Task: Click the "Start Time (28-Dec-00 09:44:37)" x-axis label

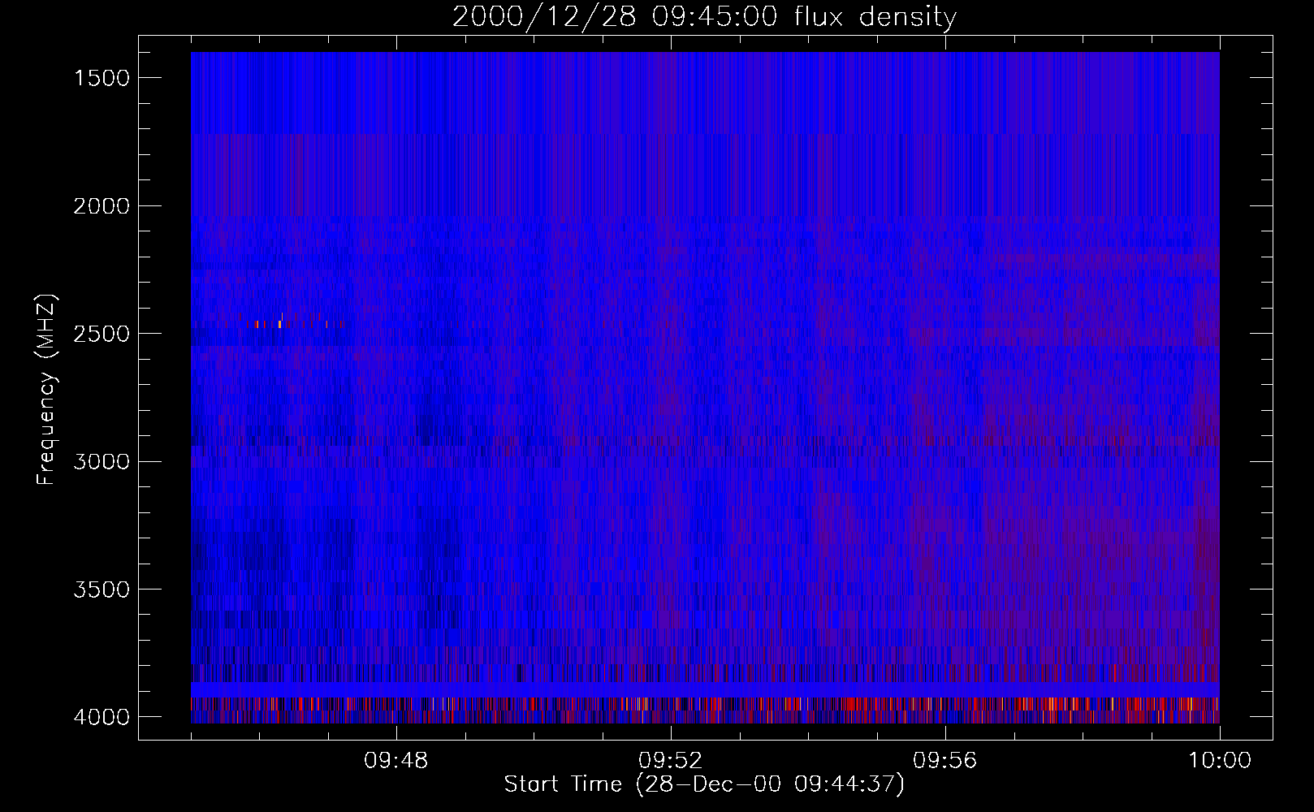Action: pos(704,784)
